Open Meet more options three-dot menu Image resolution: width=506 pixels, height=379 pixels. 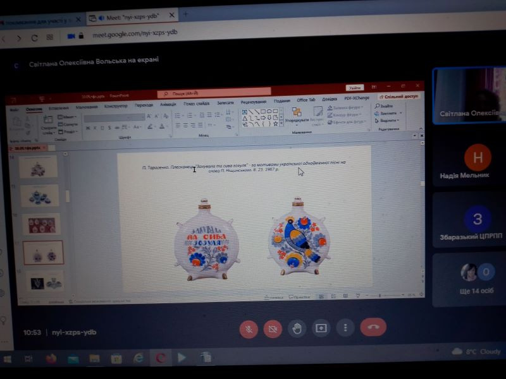click(345, 328)
